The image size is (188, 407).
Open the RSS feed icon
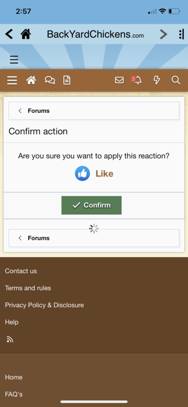(x=10, y=339)
